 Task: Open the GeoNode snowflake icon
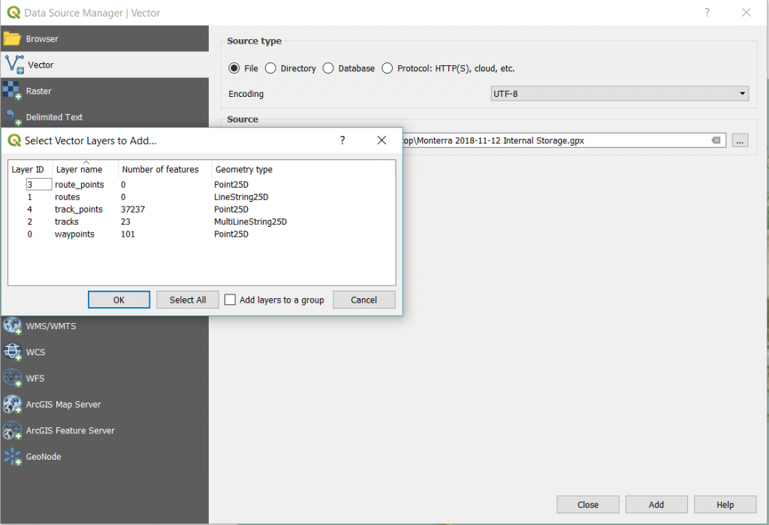coord(12,457)
